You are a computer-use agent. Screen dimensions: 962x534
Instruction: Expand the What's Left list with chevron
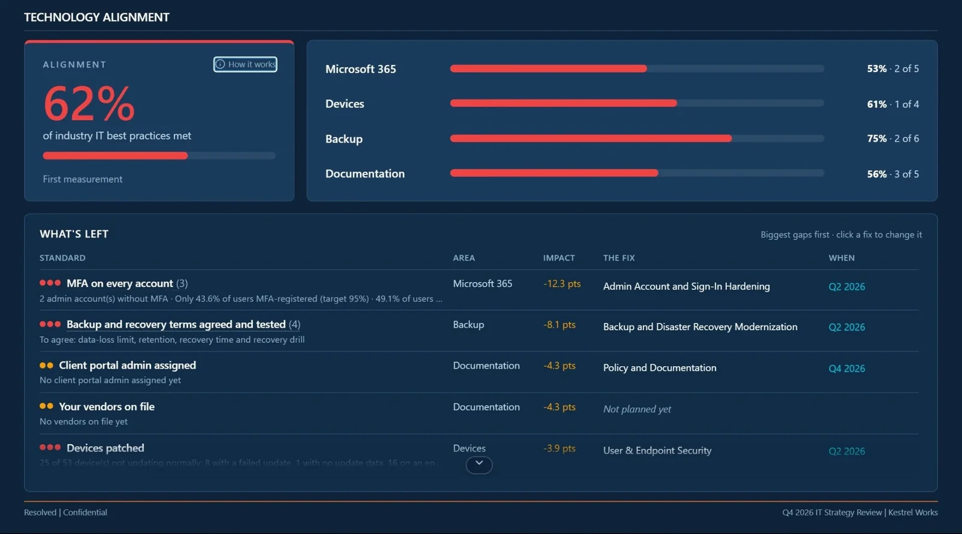click(479, 464)
